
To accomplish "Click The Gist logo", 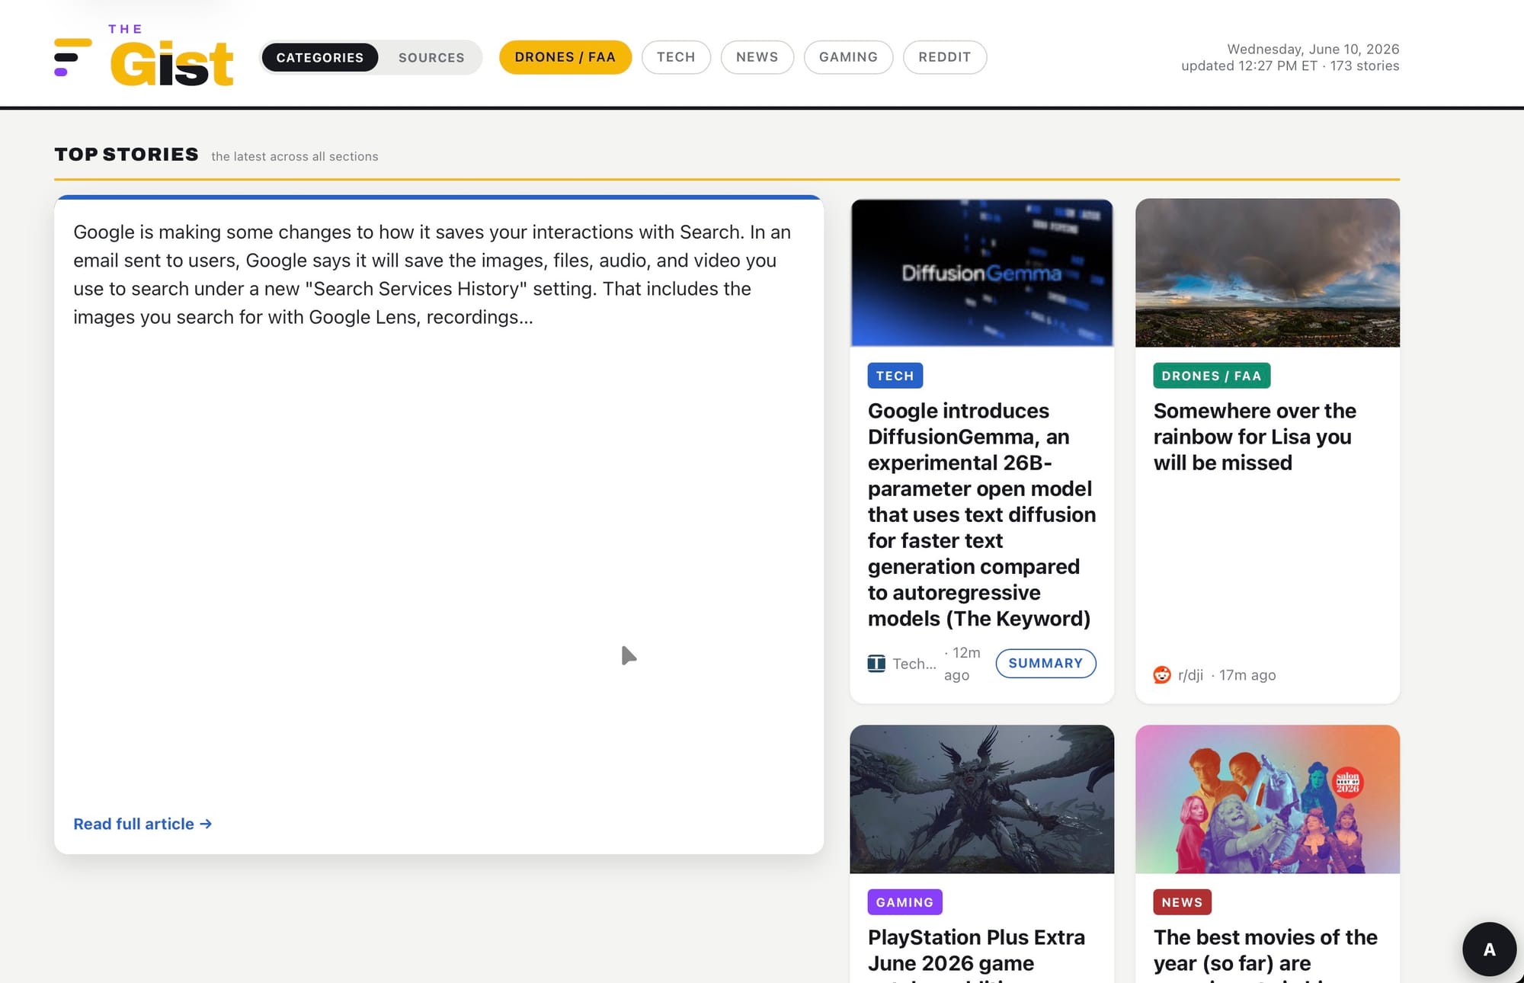I will [x=144, y=56].
